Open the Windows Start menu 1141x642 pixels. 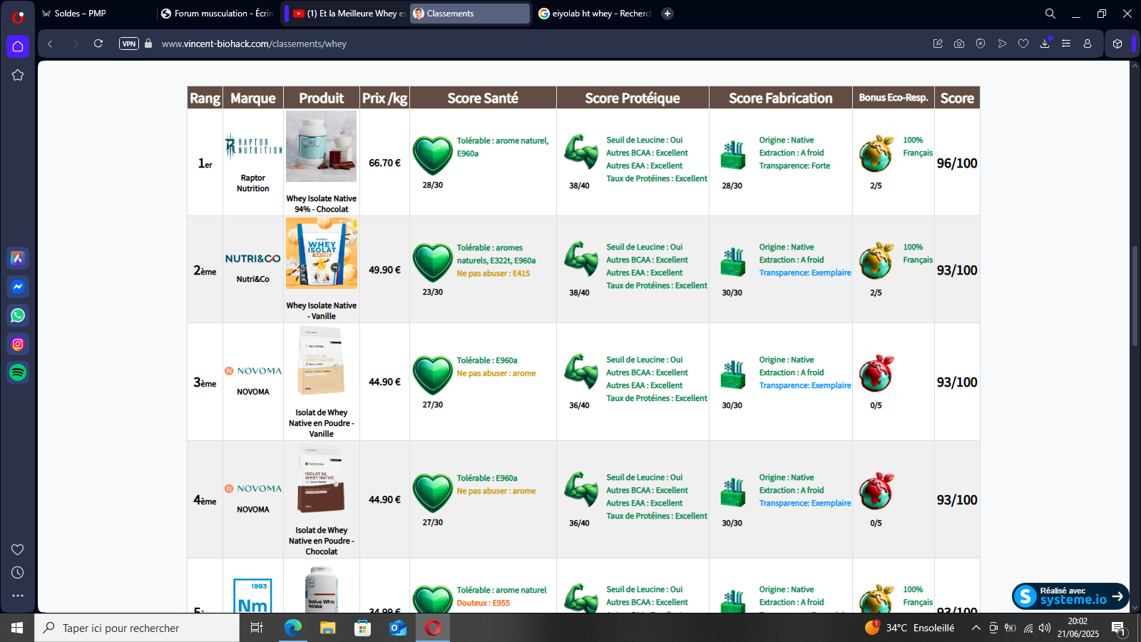17,628
